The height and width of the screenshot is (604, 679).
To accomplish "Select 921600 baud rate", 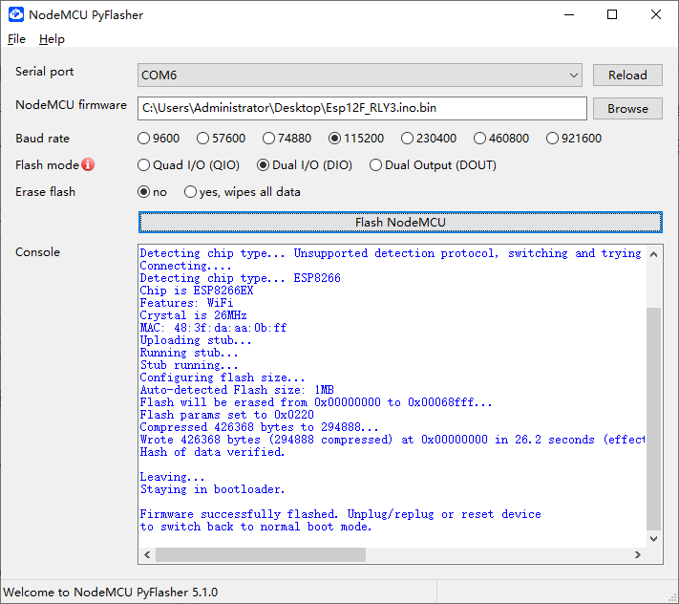I will [574, 139].
